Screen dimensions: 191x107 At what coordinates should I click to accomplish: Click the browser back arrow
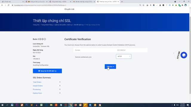[x=2, y=5]
